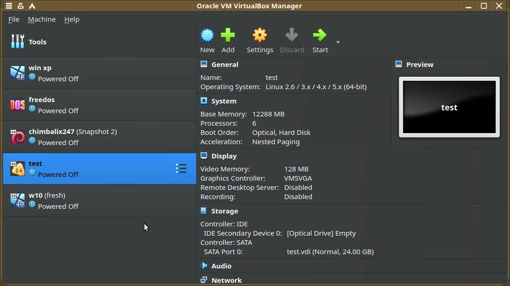Click the General section icon
Image resolution: width=510 pixels, height=286 pixels.
coord(204,64)
